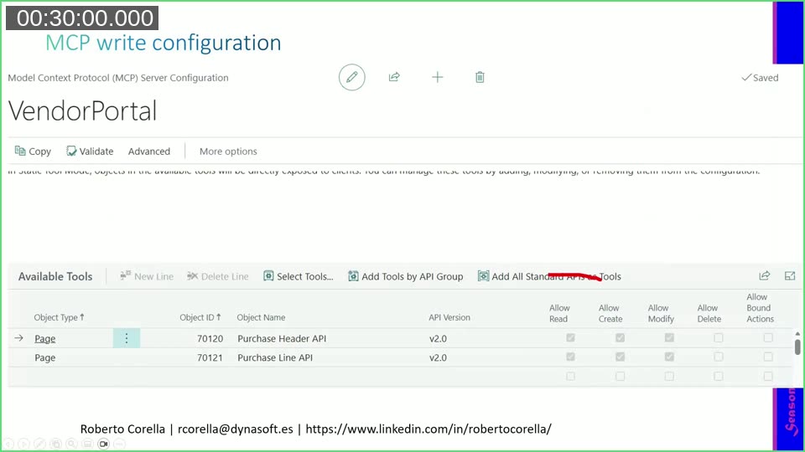Viewport: 805px width, 452px height.
Task: Open the Object Name column header menu
Action: pos(261,317)
